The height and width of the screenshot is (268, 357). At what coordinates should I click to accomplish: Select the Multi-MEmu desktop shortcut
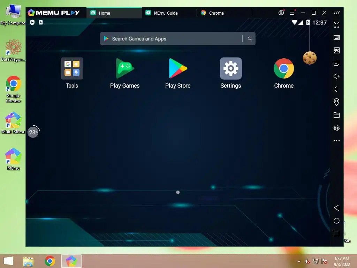(x=14, y=122)
